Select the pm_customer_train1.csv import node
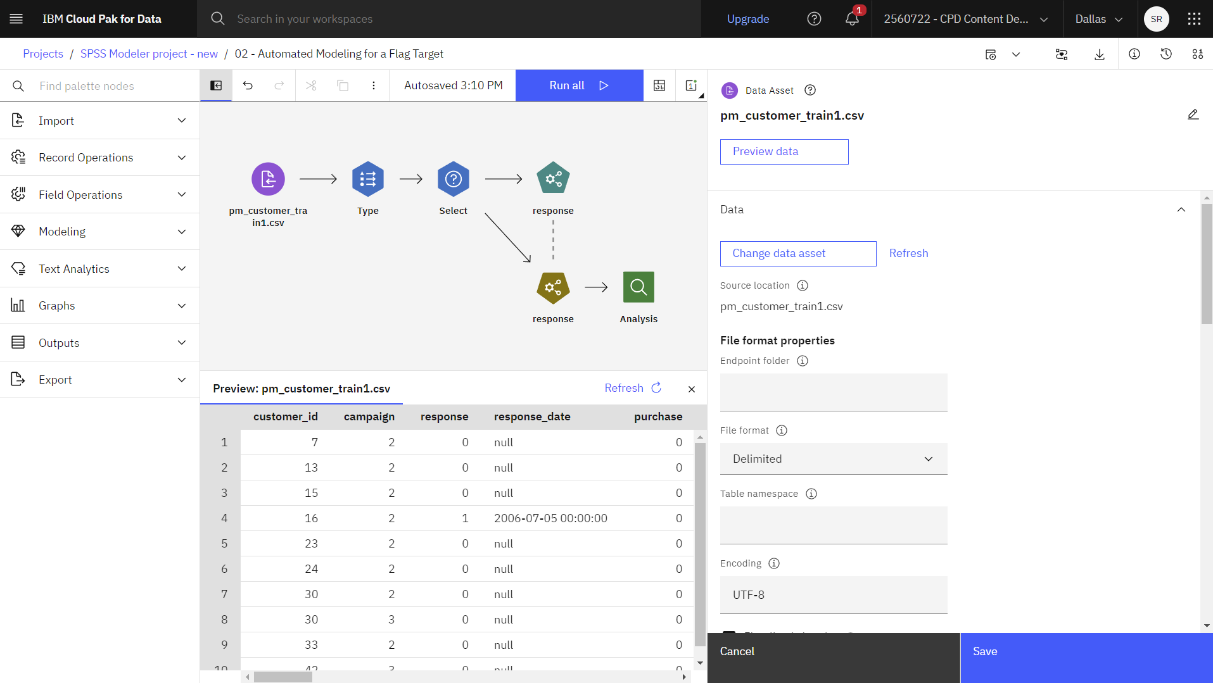The image size is (1213, 683). click(268, 179)
